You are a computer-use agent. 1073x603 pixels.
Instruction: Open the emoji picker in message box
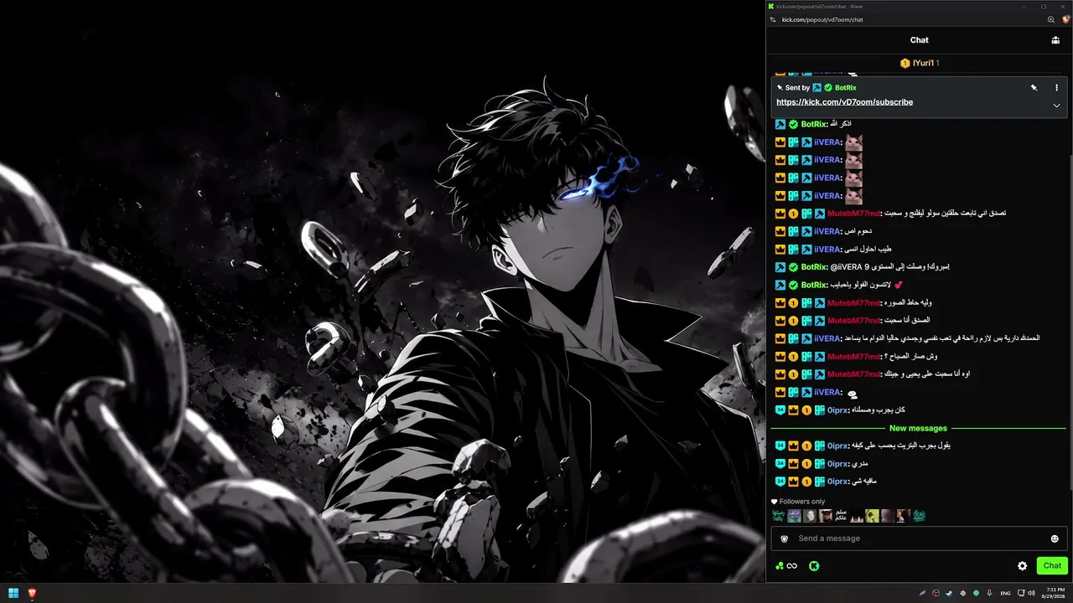coord(1055,539)
